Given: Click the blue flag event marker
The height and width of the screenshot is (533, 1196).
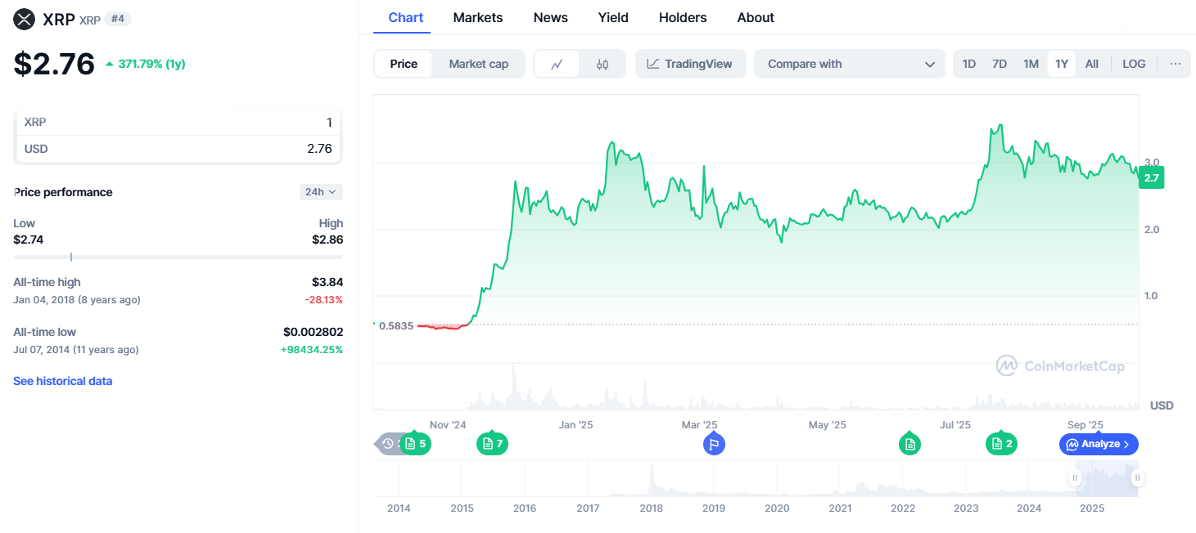Looking at the screenshot, I should [714, 444].
